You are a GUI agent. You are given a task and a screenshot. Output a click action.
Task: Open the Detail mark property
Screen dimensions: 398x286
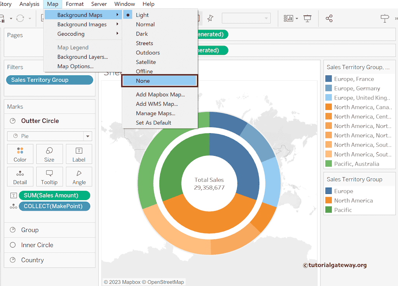point(20,177)
